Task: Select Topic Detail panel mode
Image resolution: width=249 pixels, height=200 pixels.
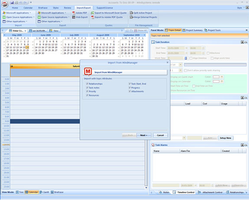Action: tap(173, 30)
